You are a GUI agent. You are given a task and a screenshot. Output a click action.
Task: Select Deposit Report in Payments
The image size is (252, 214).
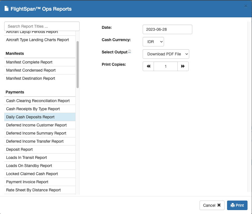pos(40,149)
